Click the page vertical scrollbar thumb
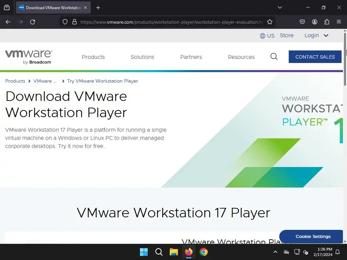The width and height of the screenshot is (347, 260). 345,59
